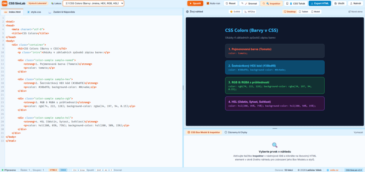Switch to the style.css tab
The image size is (365, 172).
point(34,12)
